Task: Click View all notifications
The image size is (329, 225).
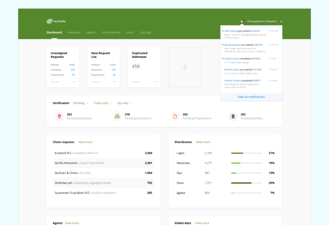Action: 251,97
